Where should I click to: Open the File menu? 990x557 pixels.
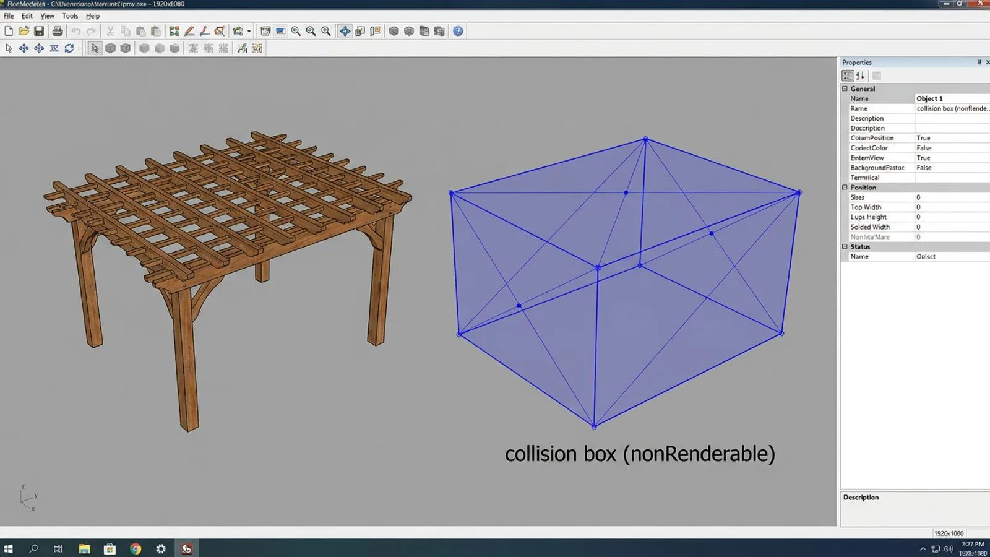click(9, 16)
